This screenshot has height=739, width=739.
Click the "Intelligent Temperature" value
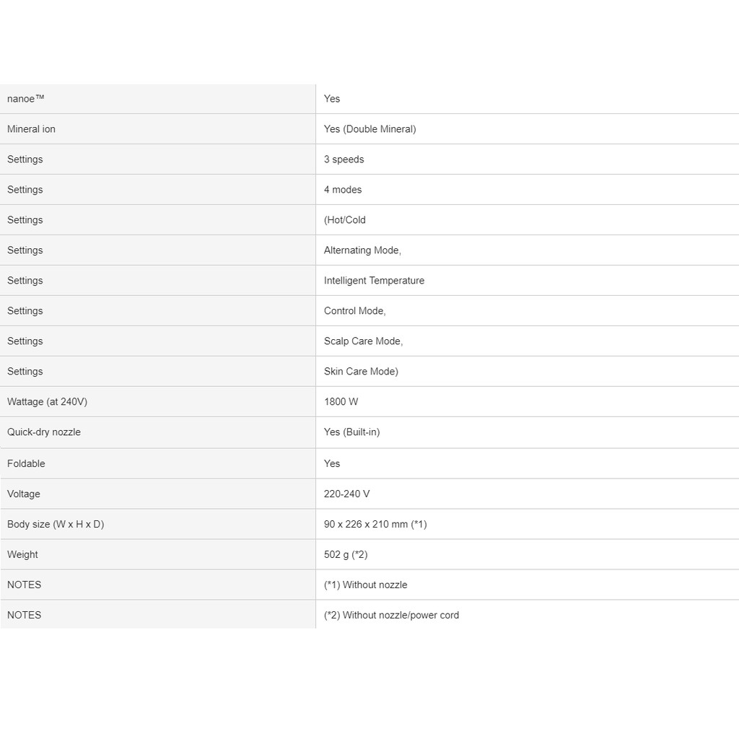coord(374,281)
